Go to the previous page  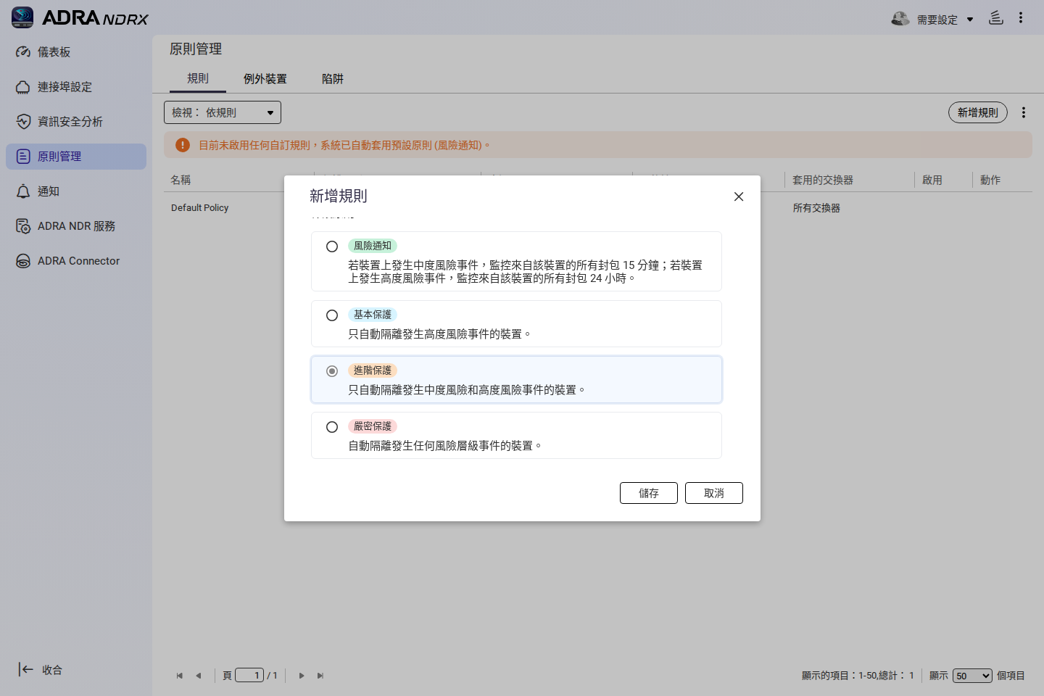pos(199,676)
